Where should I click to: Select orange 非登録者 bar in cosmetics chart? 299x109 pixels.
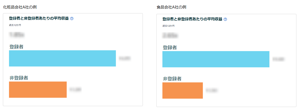click(38, 90)
